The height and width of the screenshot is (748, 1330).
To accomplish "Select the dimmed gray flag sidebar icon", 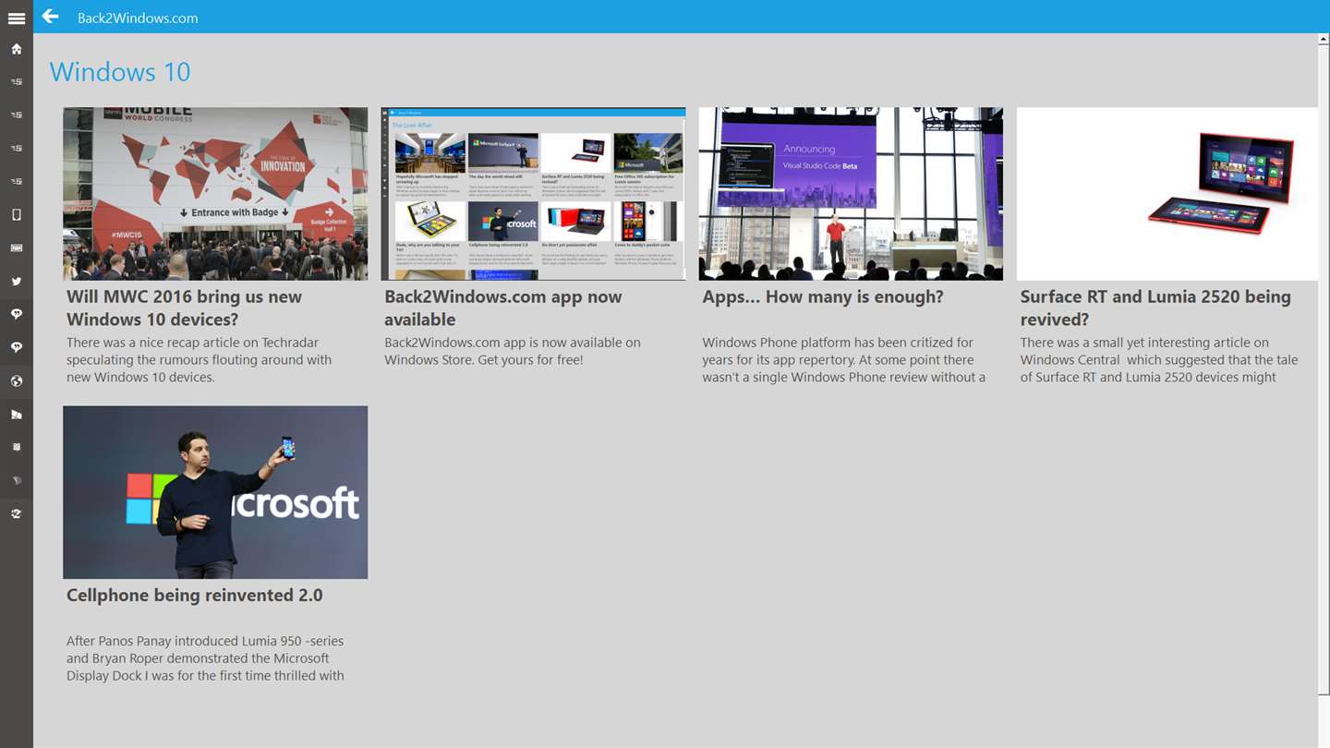I will (17, 481).
